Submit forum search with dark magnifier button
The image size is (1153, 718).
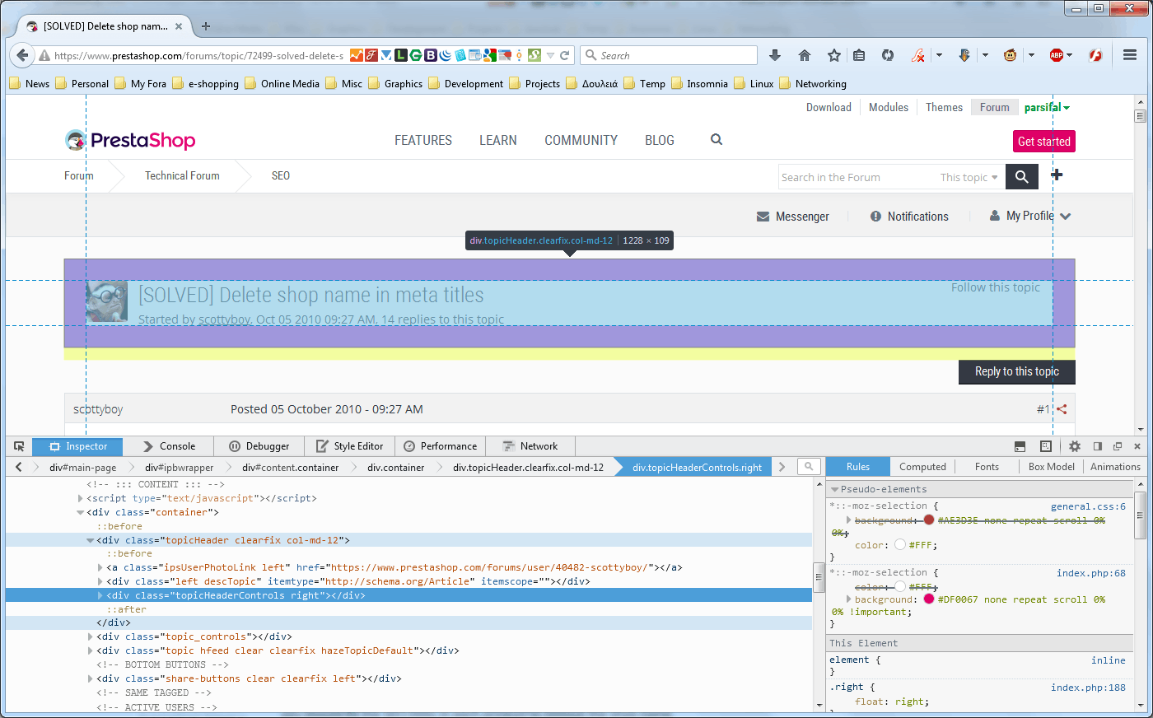click(1022, 176)
